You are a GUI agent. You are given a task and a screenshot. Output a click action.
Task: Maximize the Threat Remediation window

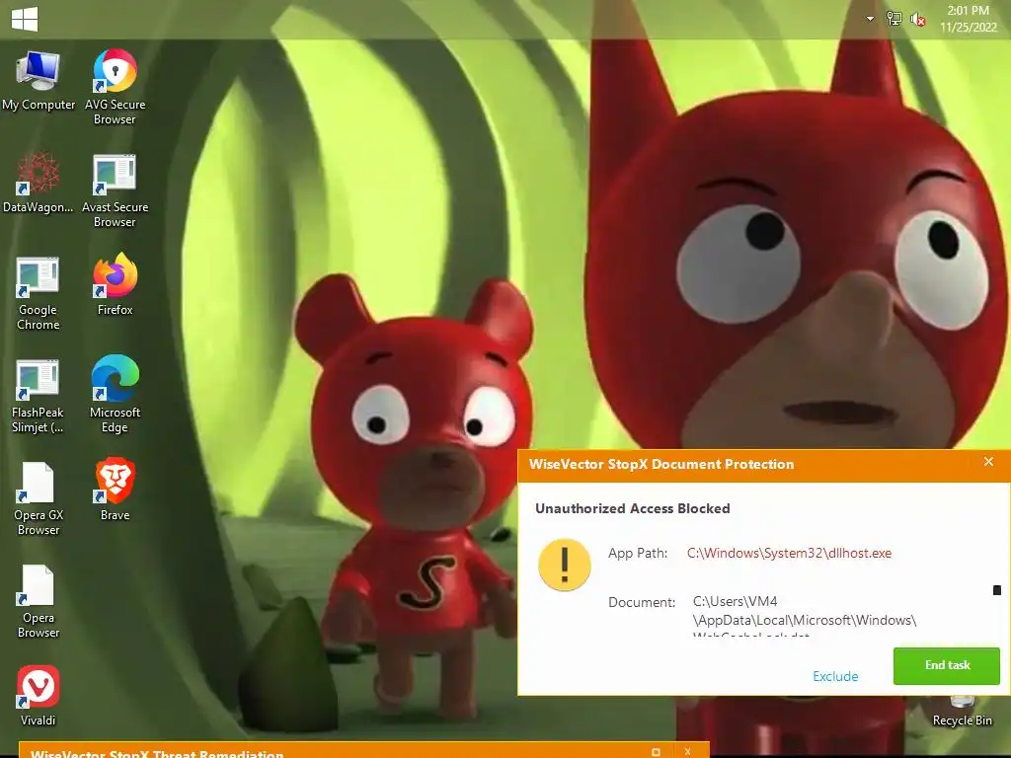656,752
